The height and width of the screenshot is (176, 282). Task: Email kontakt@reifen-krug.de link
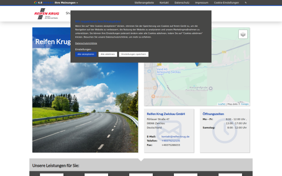click(x=175, y=137)
